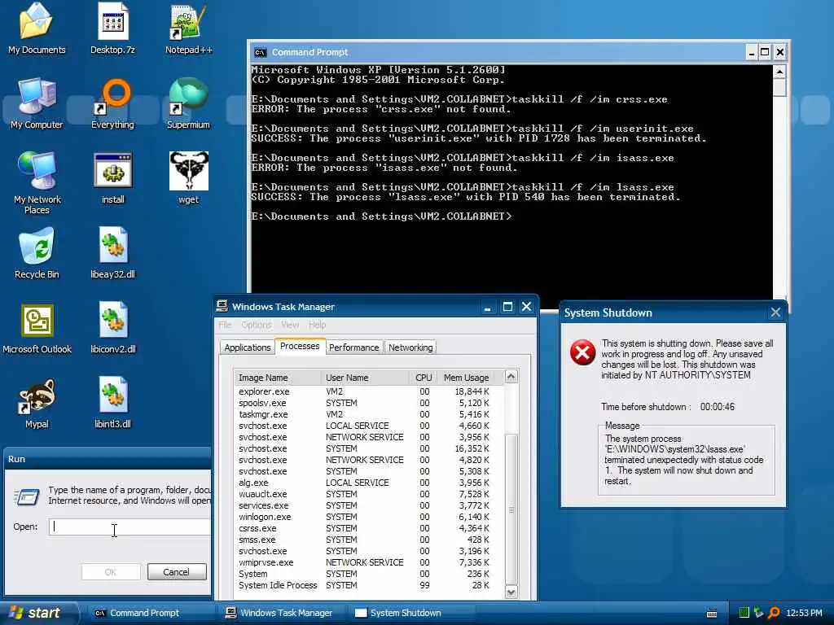Open the Task Manager Help menu

click(x=317, y=325)
